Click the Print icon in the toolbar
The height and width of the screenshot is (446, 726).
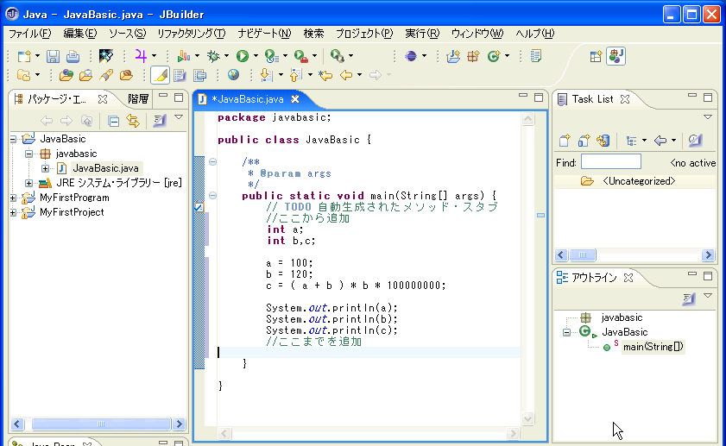tap(73, 56)
